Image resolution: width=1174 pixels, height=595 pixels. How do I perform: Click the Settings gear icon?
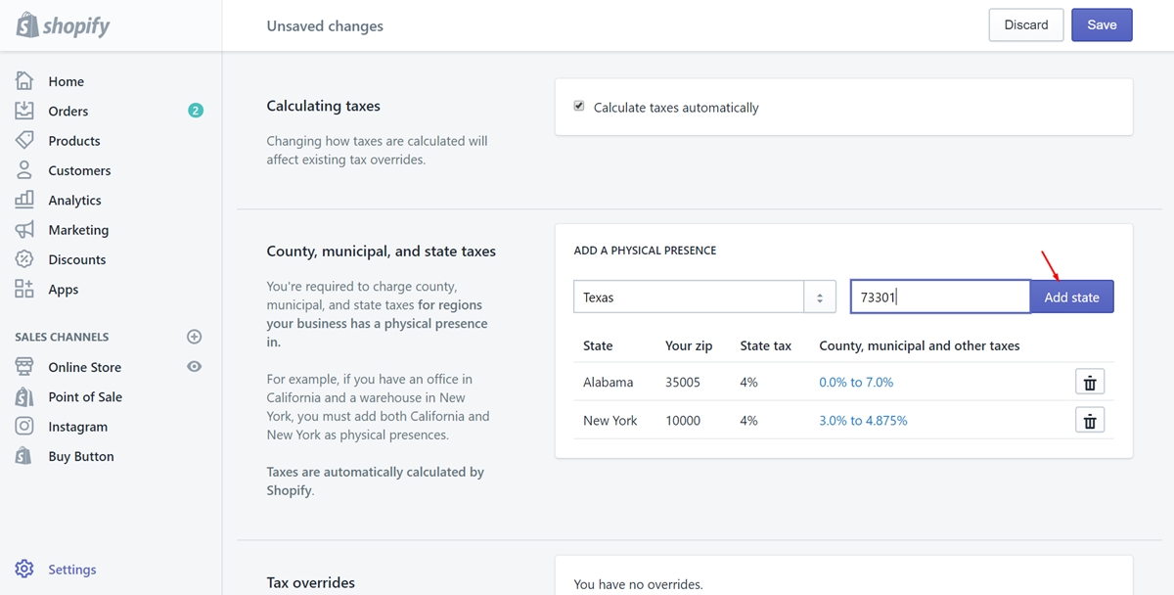coord(24,570)
